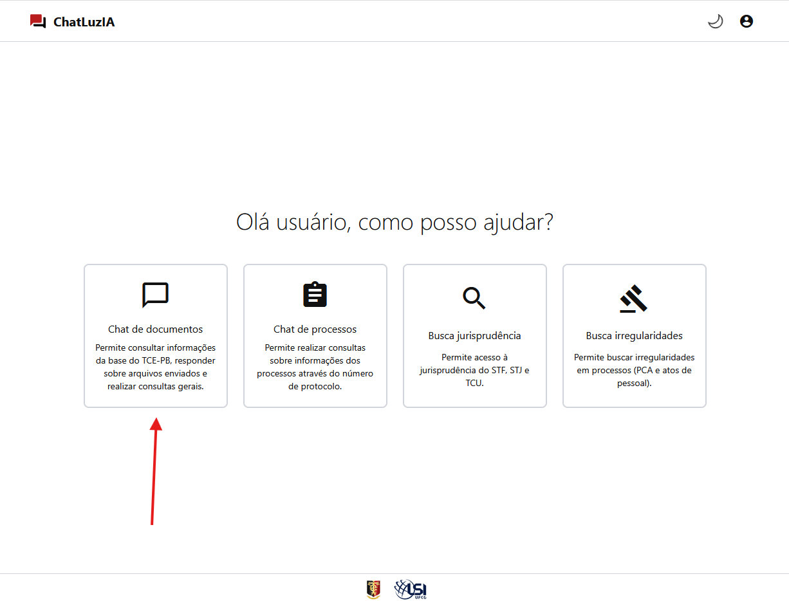Click description 'Permite acesso à jurisprudência do STF, STJ e TCU'
This screenshot has width=789, height=601.
pos(475,370)
